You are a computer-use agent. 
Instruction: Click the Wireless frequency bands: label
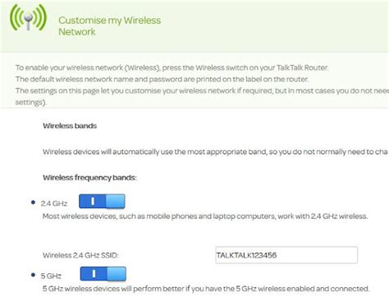pyautogui.click(x=89, y=178)
